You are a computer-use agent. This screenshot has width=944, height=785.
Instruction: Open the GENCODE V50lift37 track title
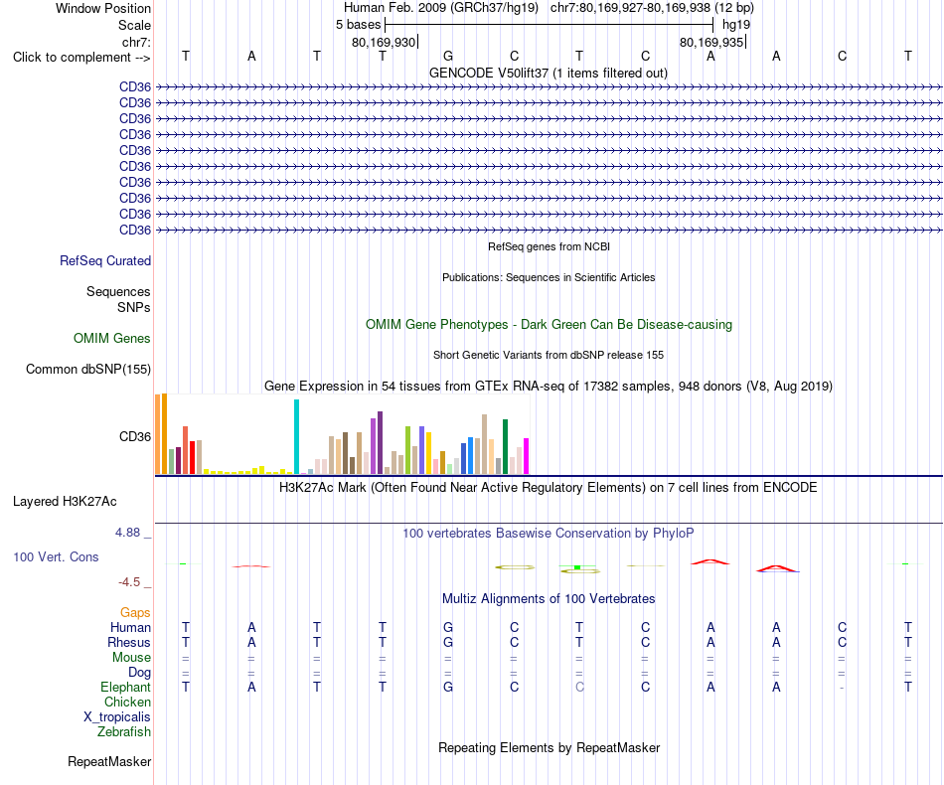548,73
